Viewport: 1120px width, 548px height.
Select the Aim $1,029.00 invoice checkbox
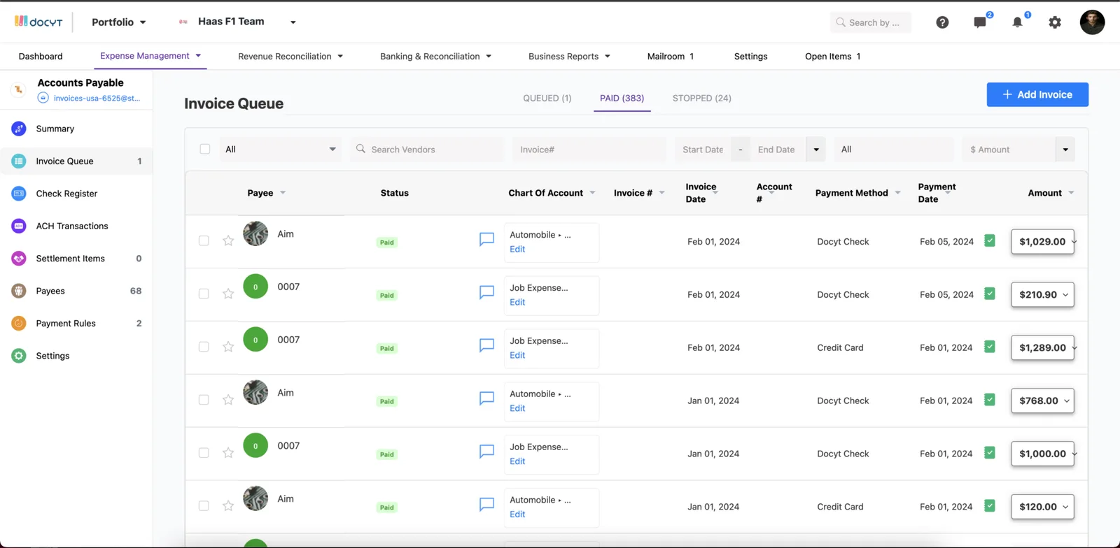204,240
